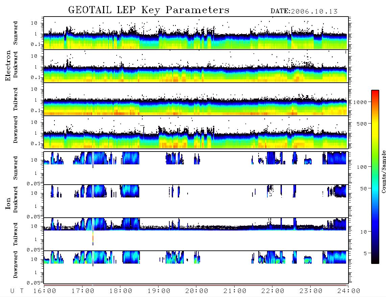Click the colorbar 5 tick label
The width and height of the screenshot is (386, 297).
point(365,253)
